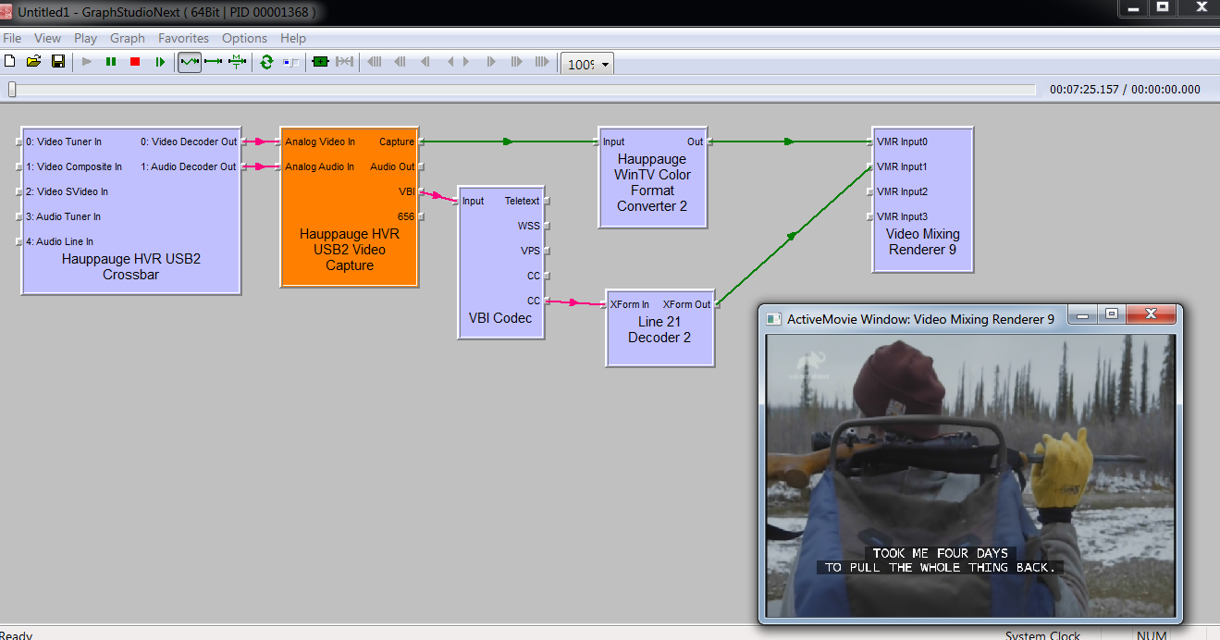Open the Favorites menu

183,38
